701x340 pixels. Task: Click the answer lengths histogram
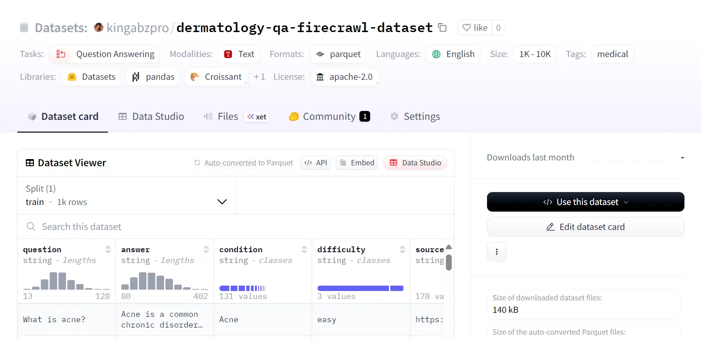(165, 281)
